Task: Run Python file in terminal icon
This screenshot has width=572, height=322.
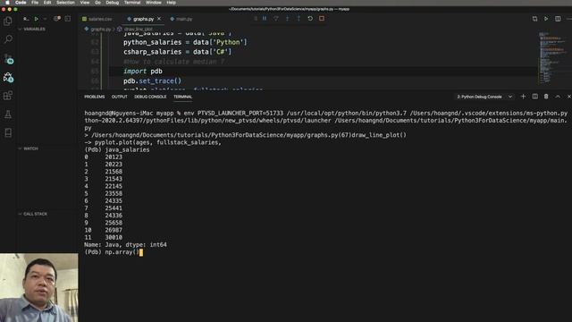Action: click(x=546, y=19)
